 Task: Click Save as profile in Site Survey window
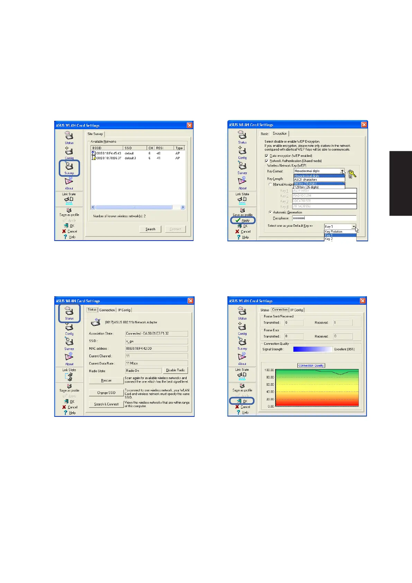[x=69, y=213]
